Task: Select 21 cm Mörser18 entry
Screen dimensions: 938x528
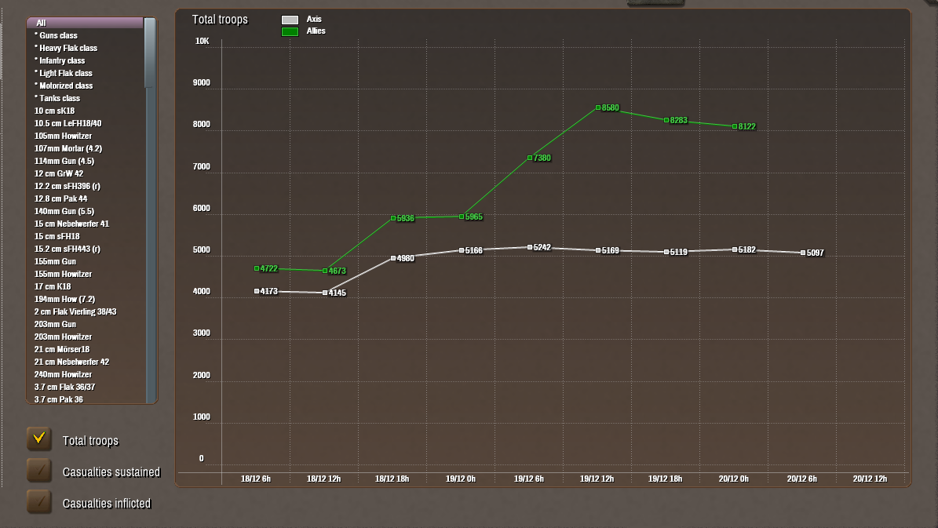Action: (x=85, y=349)
